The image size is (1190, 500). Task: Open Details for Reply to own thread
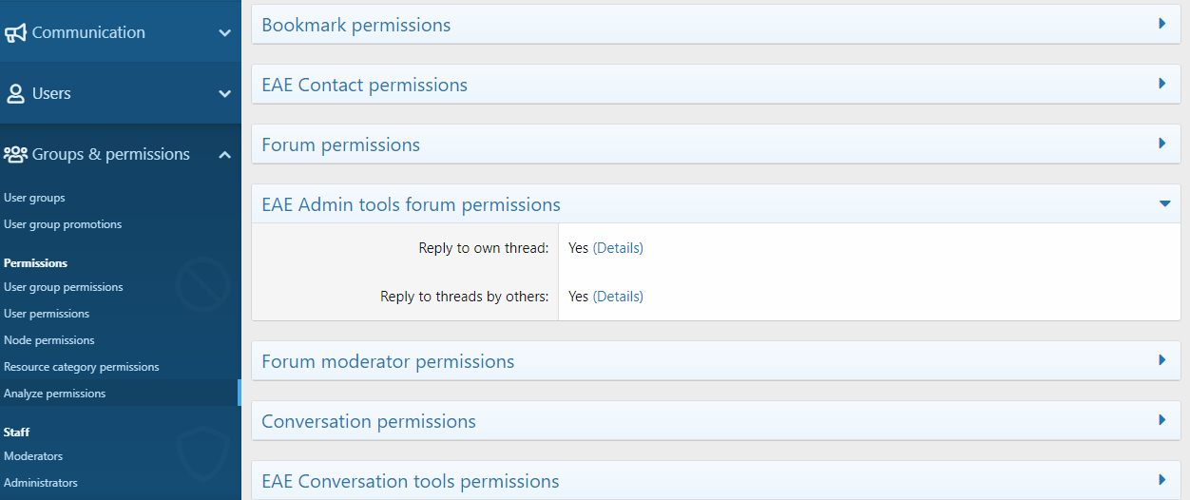(x=618, y=248)
